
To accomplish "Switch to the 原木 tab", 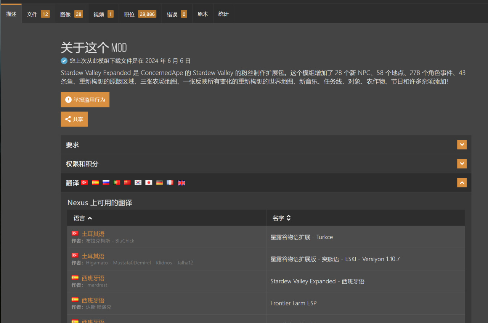I will [x=202, y=14].
